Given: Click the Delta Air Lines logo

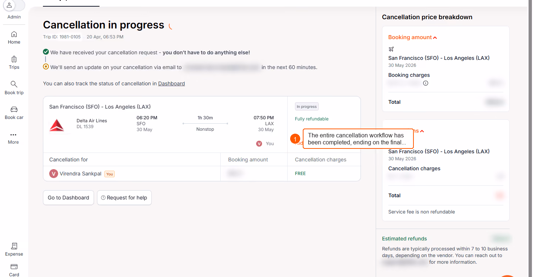Looking at the screenshot, I should pyautogui.click(x=57, y=125).
